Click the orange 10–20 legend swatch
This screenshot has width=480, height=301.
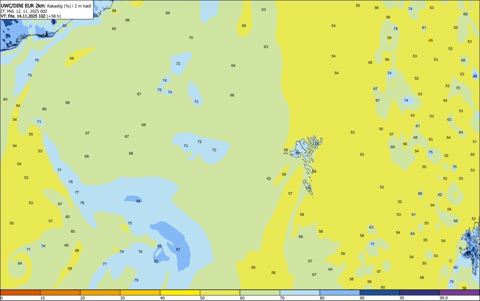coord(60,292)
